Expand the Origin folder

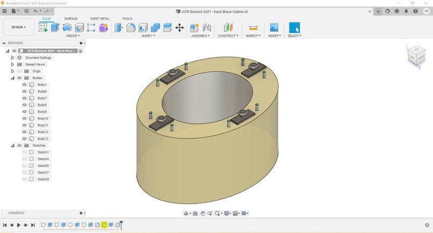(x=12, y=71)
